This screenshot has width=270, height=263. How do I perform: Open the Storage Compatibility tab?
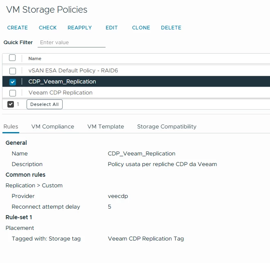(166, 127)
